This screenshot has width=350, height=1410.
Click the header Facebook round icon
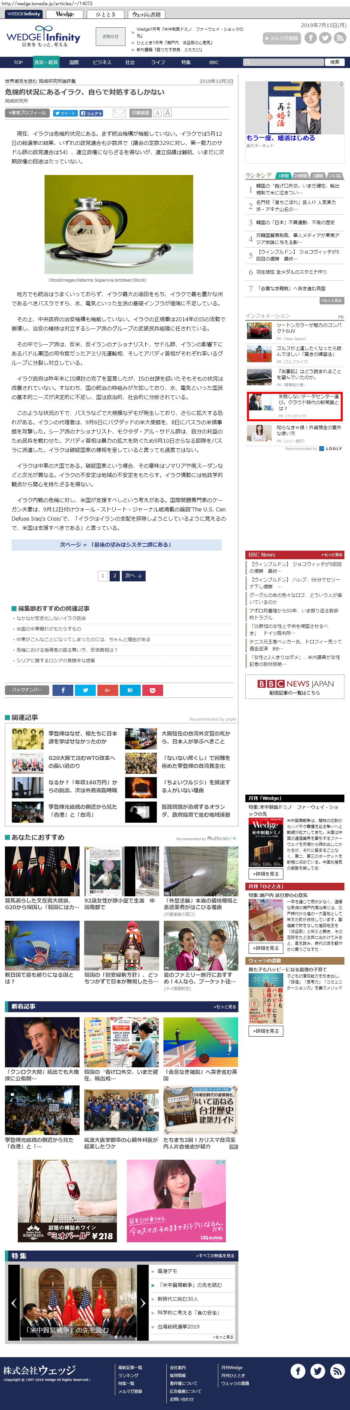[311, 38]
